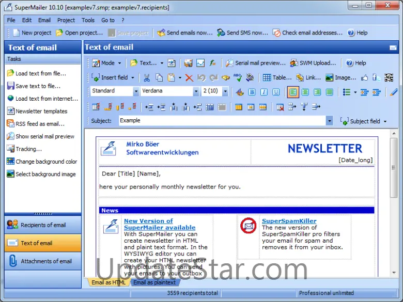Click the Copy icon in editor toolbar
Viewport: 403px width, 302px height.
tap(159, 77)
